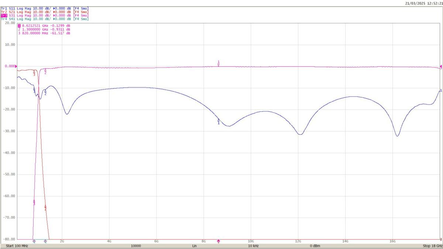Click the highlighted Tr3 active trace tag
The width and height of the screenshot is (443, 249).
pos(4,15)
